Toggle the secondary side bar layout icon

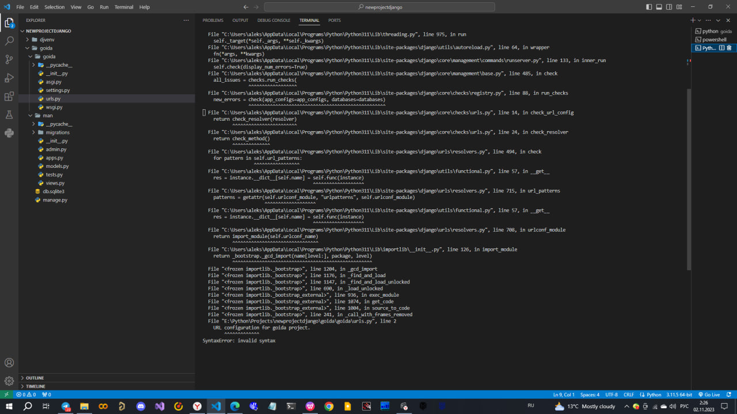pyautogui.click(x=670, y=7)
